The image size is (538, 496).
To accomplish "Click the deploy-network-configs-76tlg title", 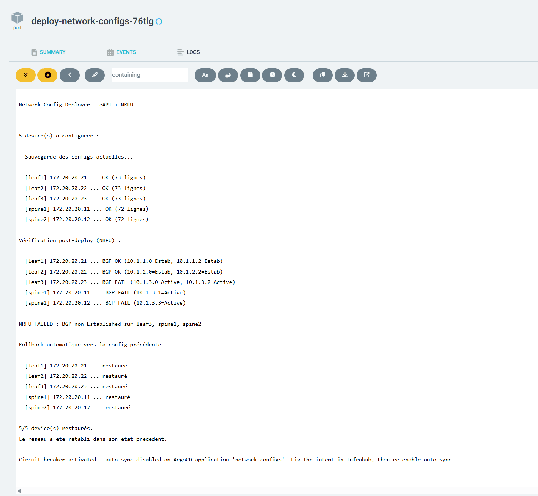I will (x=92, y=21).
